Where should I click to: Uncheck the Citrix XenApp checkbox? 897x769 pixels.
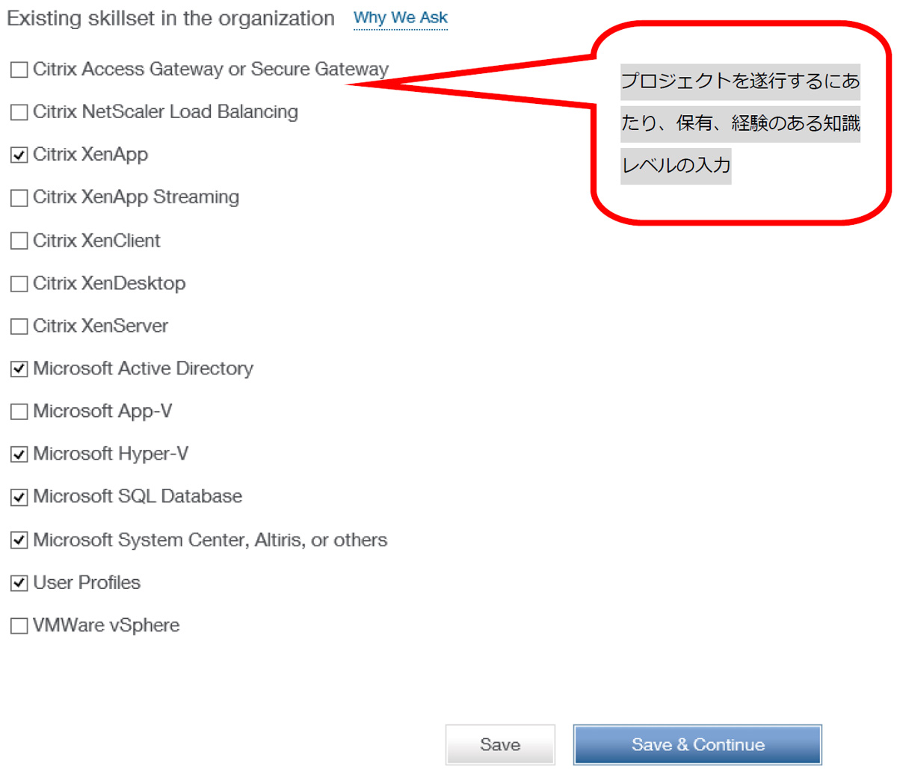point(19,155)
